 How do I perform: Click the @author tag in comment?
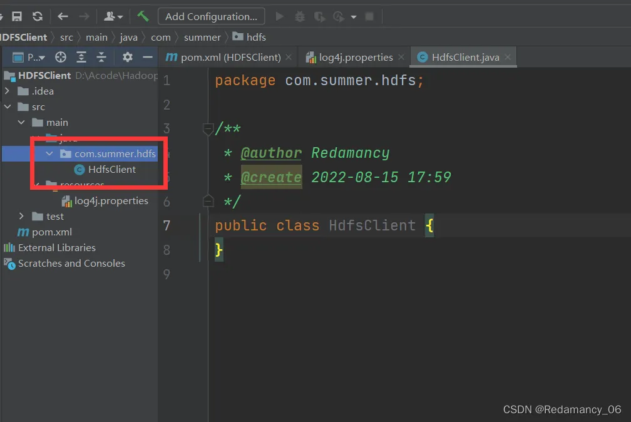[271, 153]
